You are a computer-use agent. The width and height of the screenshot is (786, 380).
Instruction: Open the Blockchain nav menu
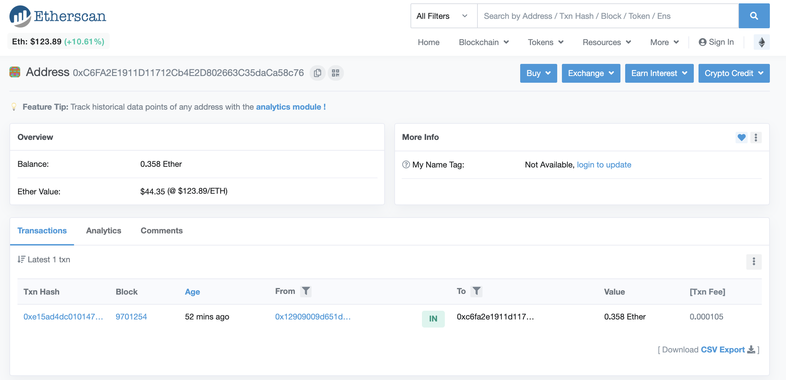483,42
